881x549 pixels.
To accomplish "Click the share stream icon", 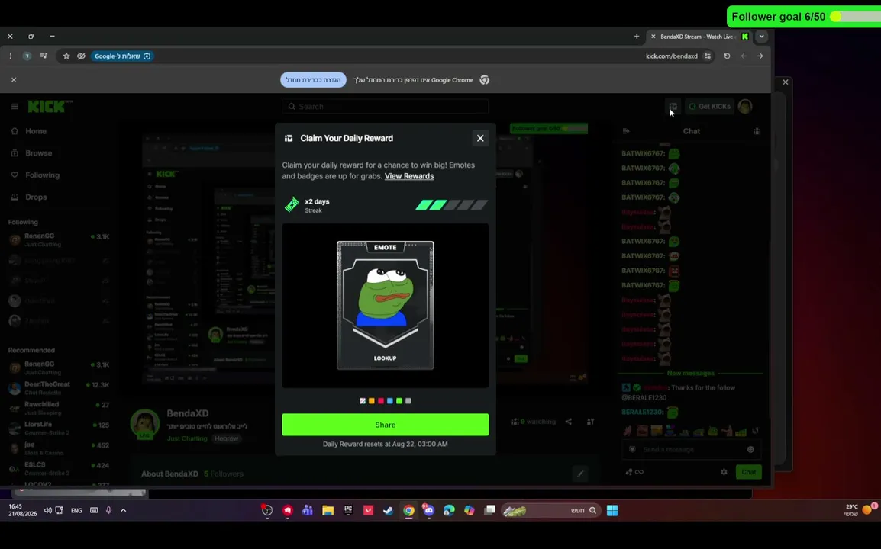I will (569, 422).
